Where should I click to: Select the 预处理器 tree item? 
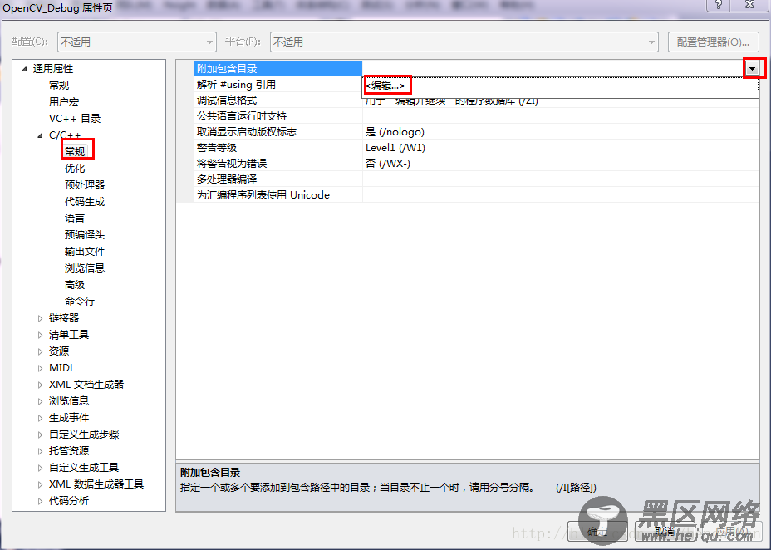[85, 184]
